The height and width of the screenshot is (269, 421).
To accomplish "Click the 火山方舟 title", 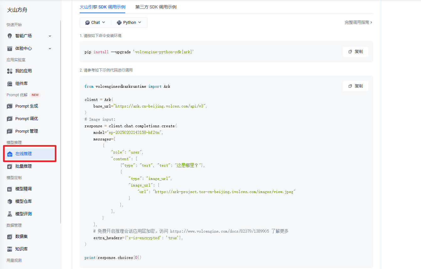I will [17, 10].
